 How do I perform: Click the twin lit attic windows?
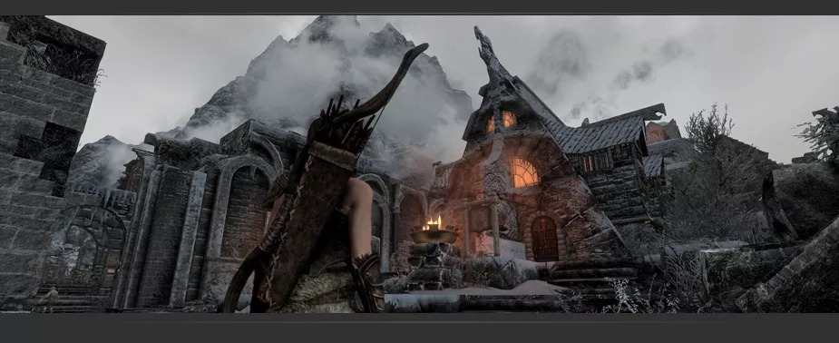[x=502, y=122]
